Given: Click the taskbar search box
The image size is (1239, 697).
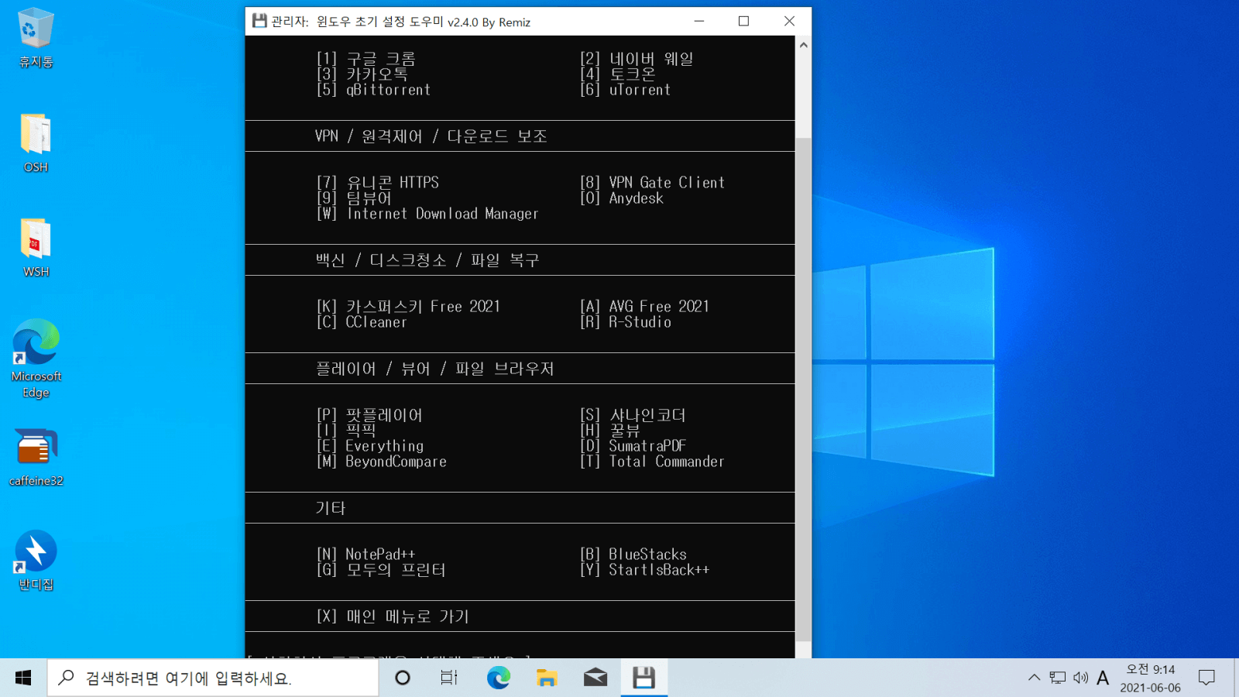Looking at the screenshot, I should pyautogui.click(x=213, y=678).
